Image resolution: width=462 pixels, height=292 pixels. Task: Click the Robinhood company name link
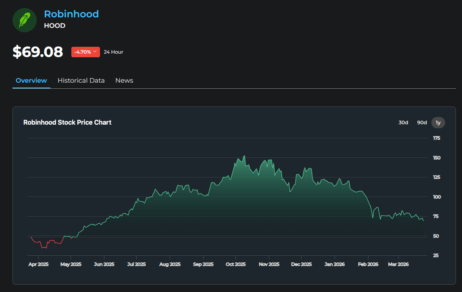tap(71, 14)
